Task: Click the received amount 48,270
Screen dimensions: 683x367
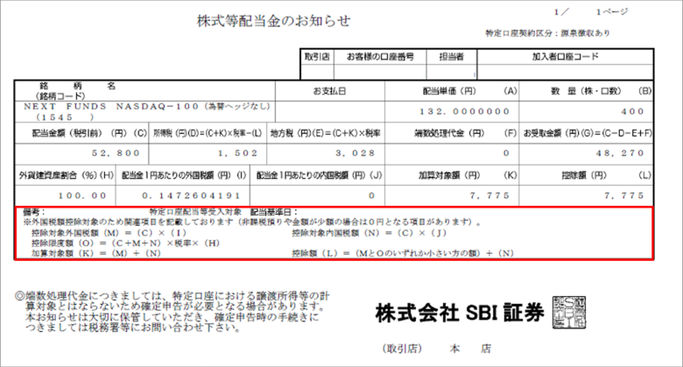Action: tap(620, 153)
